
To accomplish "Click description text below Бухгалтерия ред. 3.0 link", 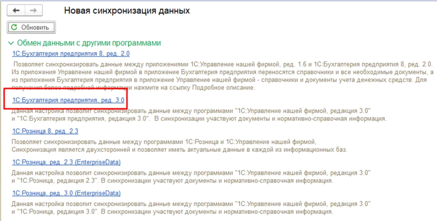I will tap(199, 115).
